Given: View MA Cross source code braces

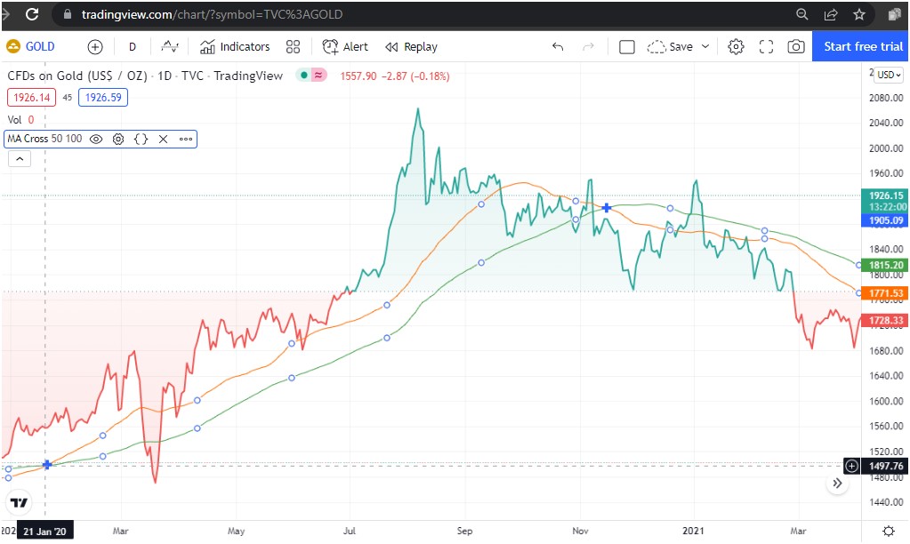Looking at the screenshot, I should click(141, 139).
